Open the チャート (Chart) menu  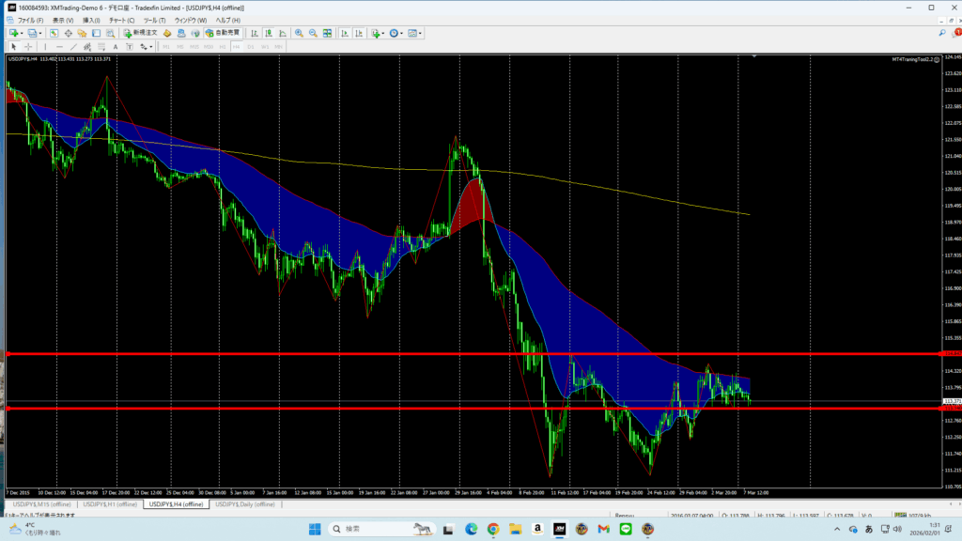coord(121,20)
